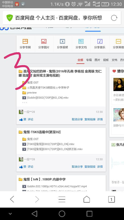This screenshot has width=124, height=220.
Task: Open the 分享专辑 share album icon
Action: coord(25,41)
